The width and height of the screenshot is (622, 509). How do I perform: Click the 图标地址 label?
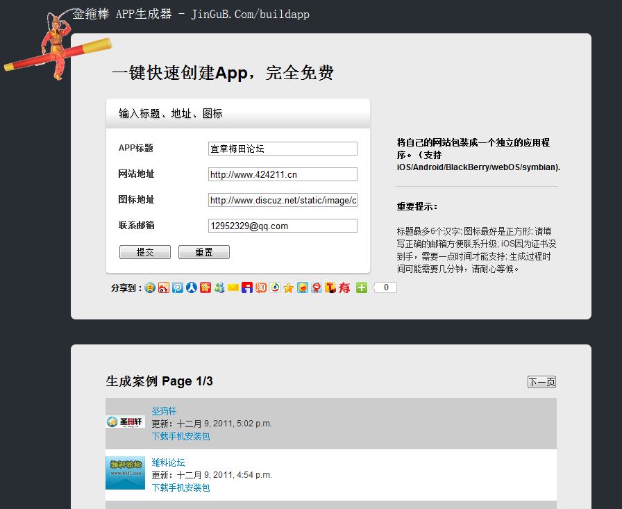coord(136,199)
